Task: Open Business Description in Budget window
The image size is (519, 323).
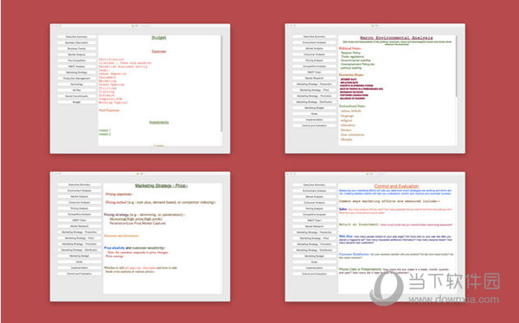Action: pyautogui.click(x=77, y=42)
